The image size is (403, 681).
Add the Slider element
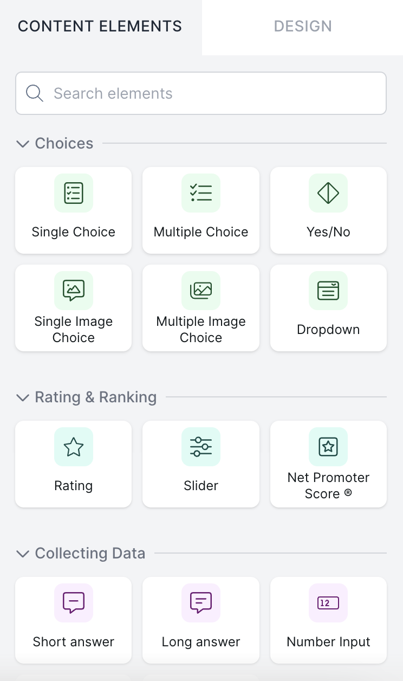pyautogui.click(x=201, y=464)
